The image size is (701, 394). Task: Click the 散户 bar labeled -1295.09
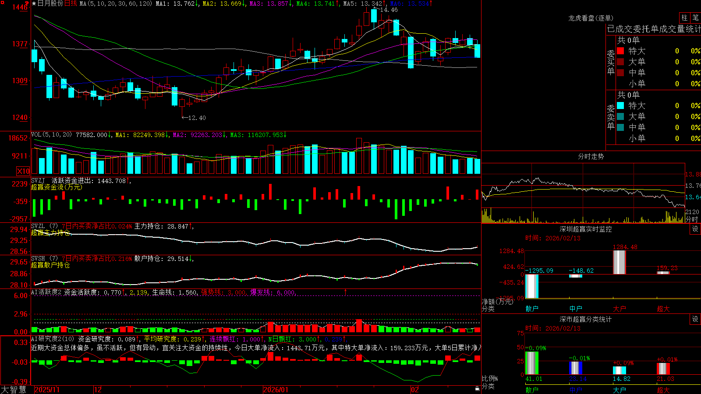point(532,286)
